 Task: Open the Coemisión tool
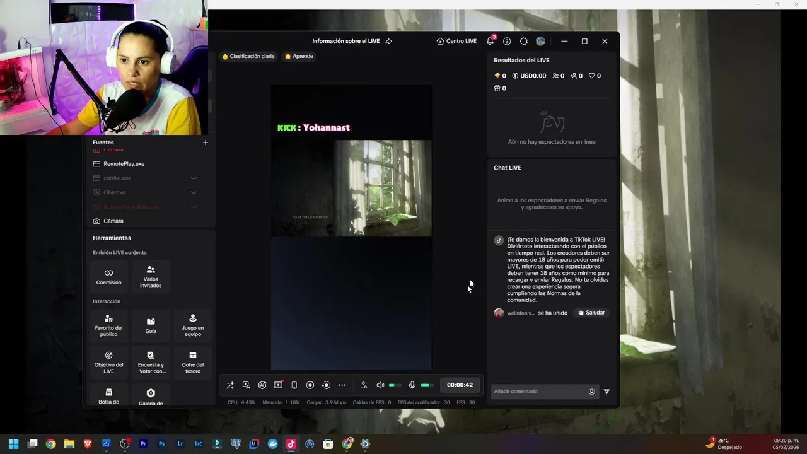coord(108,277)
